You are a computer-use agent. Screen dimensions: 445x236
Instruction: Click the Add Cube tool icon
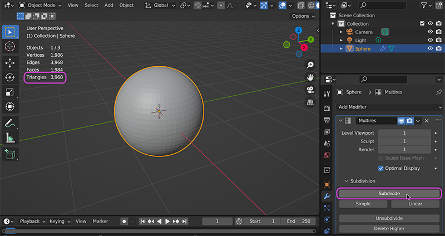pyautogui.click(x=9, y=154)
